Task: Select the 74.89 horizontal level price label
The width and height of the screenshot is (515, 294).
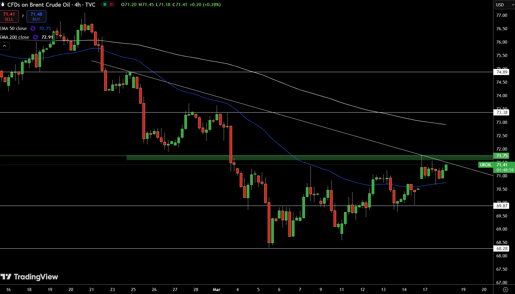Action: pos(502,72)
